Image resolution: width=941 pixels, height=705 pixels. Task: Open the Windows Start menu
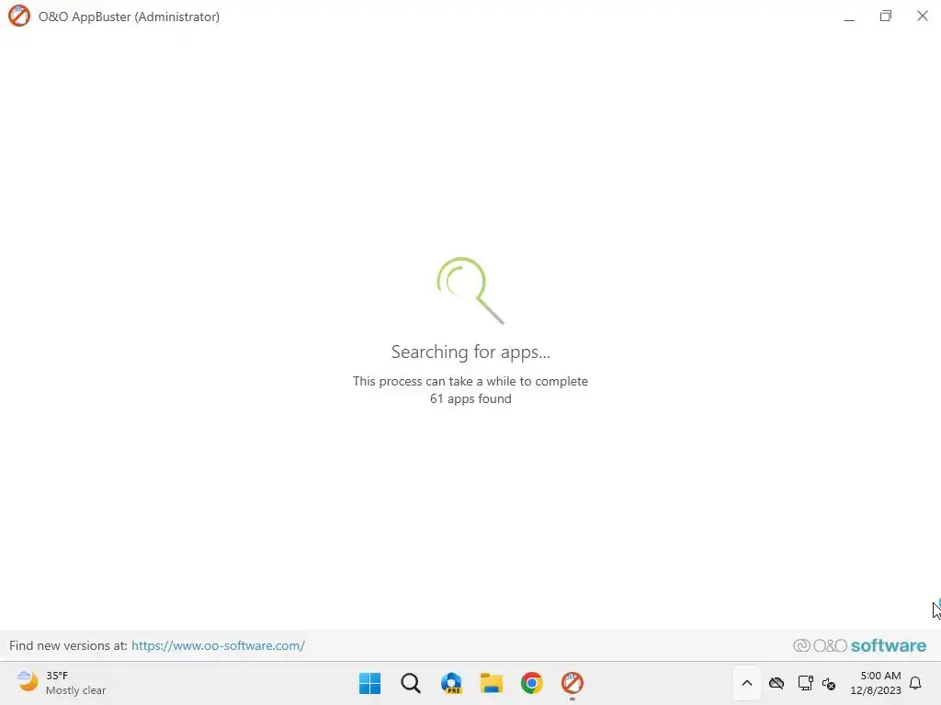click(x=369, y=683)
